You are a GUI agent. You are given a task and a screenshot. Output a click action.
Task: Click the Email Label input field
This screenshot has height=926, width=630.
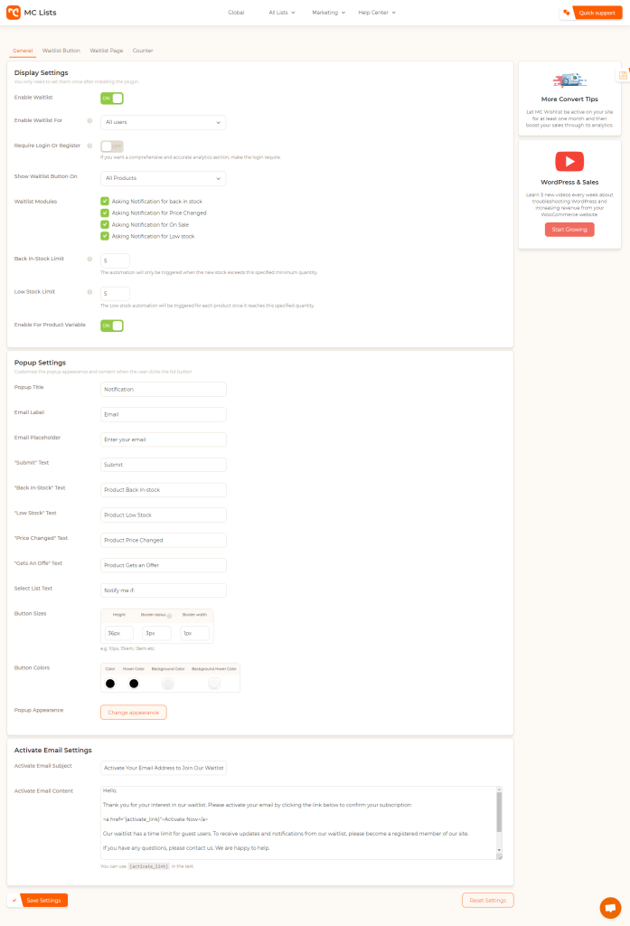tap(163, 414)
